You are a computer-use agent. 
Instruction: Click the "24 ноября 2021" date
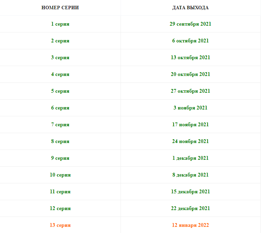pyautogui.click(x=190, y=141)
